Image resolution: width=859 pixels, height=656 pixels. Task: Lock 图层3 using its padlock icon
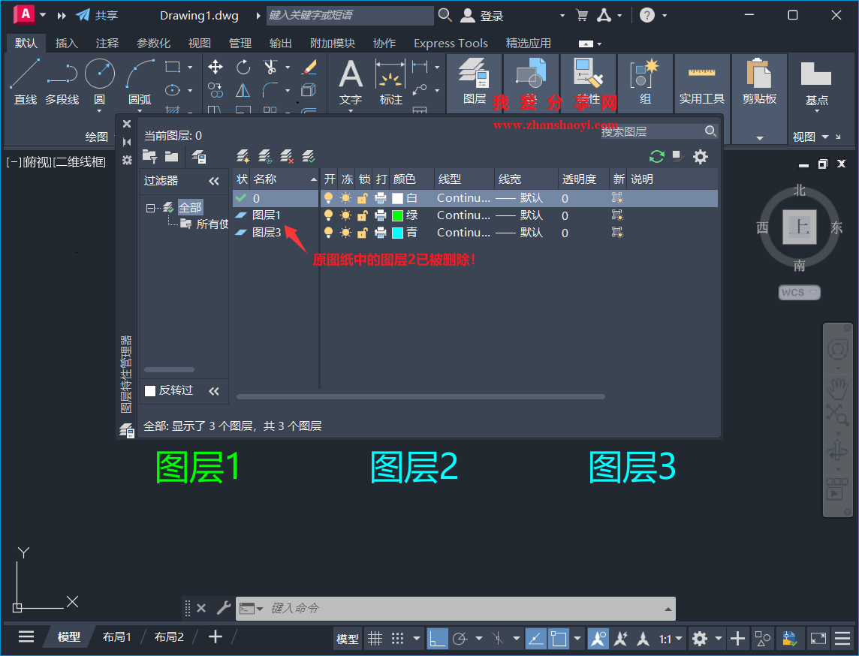pos(364,233)
